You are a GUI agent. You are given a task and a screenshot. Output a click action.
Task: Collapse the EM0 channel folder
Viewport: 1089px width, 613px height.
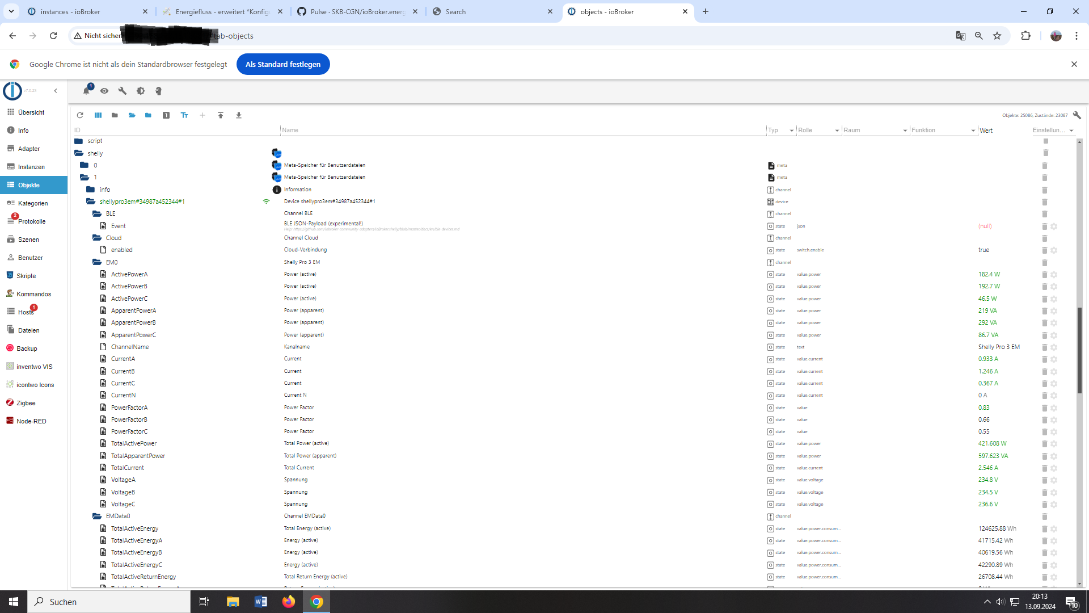97,262
